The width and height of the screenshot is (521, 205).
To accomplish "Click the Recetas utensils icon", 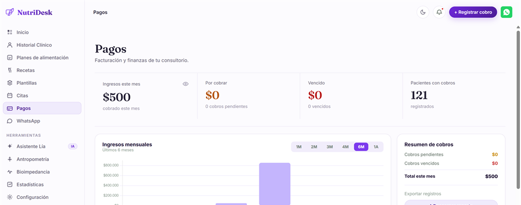I will point(10,70).
